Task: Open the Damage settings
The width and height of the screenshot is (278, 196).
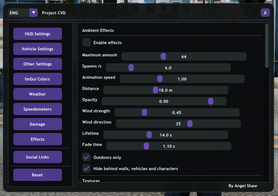Action: 37,124
